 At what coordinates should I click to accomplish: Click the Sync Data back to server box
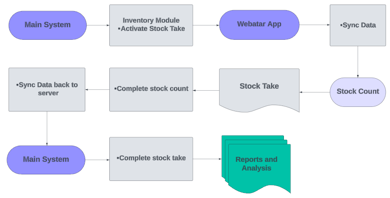[x=47, y=89]
